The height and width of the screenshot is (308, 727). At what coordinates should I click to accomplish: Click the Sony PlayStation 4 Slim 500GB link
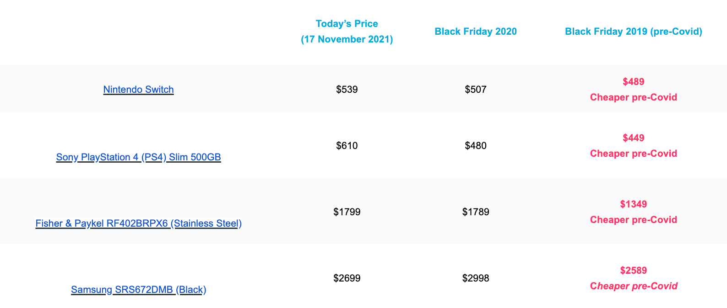[x=138, y=157]
